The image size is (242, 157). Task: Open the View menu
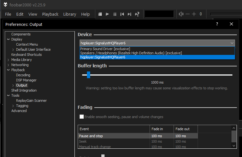33,14
